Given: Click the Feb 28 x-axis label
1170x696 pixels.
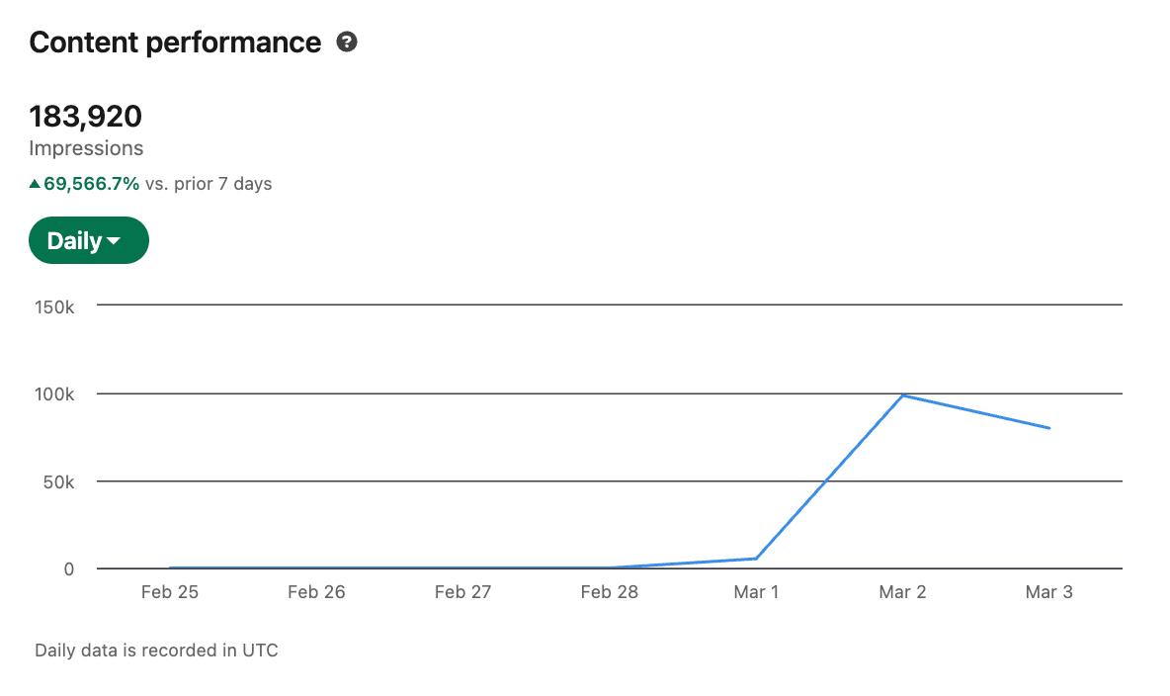Looking at the screenshot, I should [610, 592].
